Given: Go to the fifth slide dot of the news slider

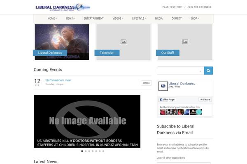Looking at the screenshot, I should pos(96,151).
